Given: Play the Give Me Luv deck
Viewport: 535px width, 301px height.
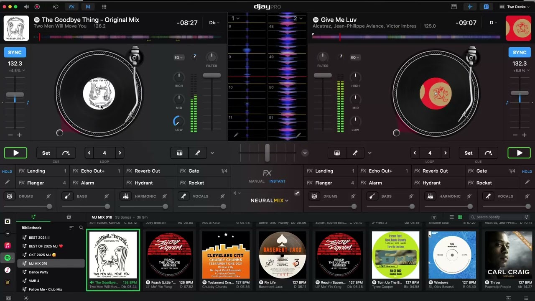Looking at the screenshot, I should tap(519, 153).
